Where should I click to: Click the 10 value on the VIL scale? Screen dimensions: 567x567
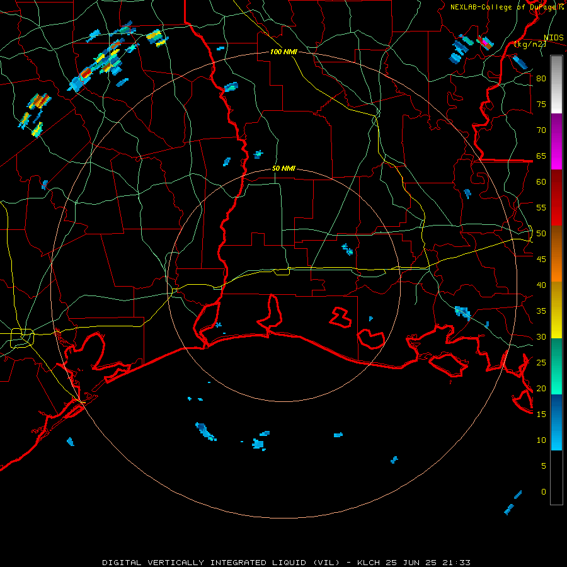[541, 440]
